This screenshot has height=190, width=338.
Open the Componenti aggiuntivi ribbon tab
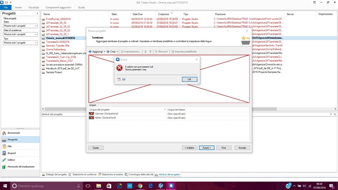[58, 7]
